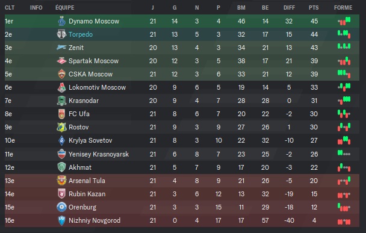
Task: Click the Rostov club crest
Action: 61,127
